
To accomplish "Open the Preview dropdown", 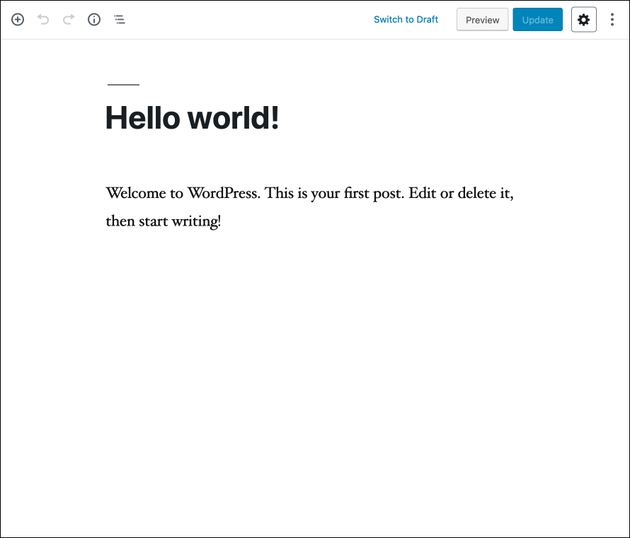I will [482, 19].
